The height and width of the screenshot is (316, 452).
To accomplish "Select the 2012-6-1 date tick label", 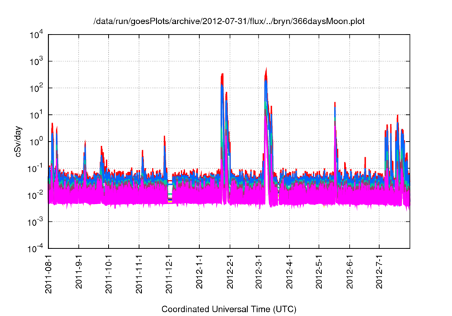I will 349,274.
